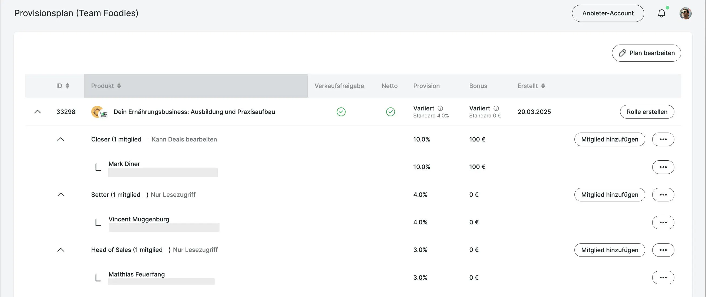The height and width of the screenshot is (297, 706).
Task: Collapse the Setter role group
Action: (x=60, y=194)
